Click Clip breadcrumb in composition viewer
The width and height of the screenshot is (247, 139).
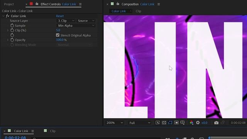click(138, 11)
